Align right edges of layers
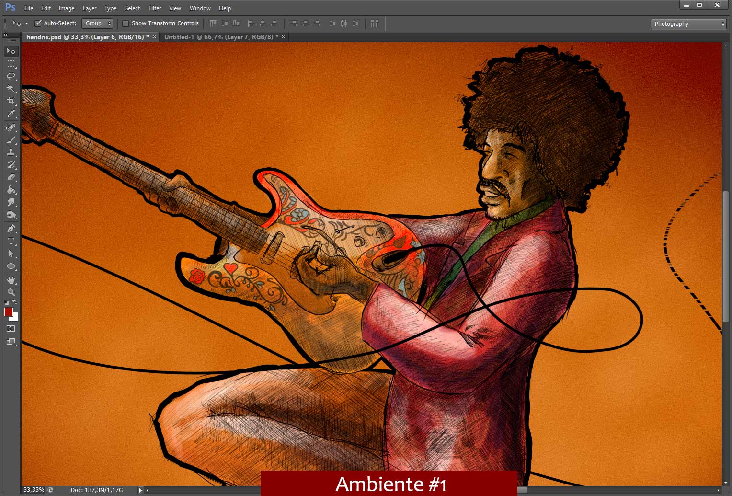The height and width of the screenshot is (496, 732). (x=274, y=23)
